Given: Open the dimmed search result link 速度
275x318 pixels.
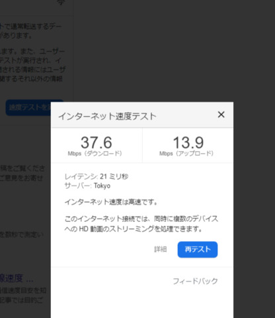Looking at the screenshot, I should click(17, 279).
